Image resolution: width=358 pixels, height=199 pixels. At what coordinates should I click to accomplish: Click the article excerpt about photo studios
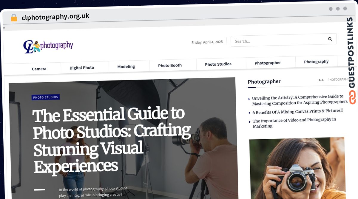(x=93, y=192)
